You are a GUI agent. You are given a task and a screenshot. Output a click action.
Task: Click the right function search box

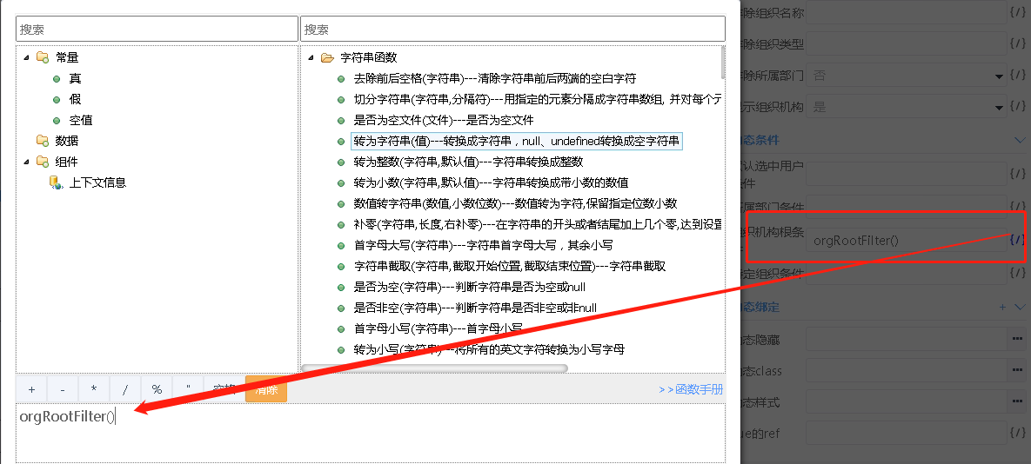[x=512, y=29]
